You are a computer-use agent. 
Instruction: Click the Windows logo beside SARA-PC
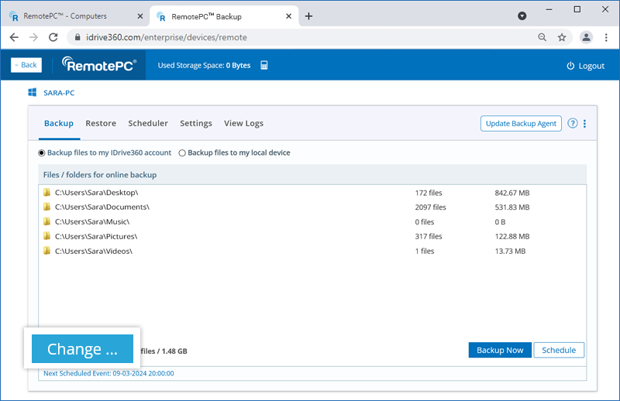coord(33,93)
